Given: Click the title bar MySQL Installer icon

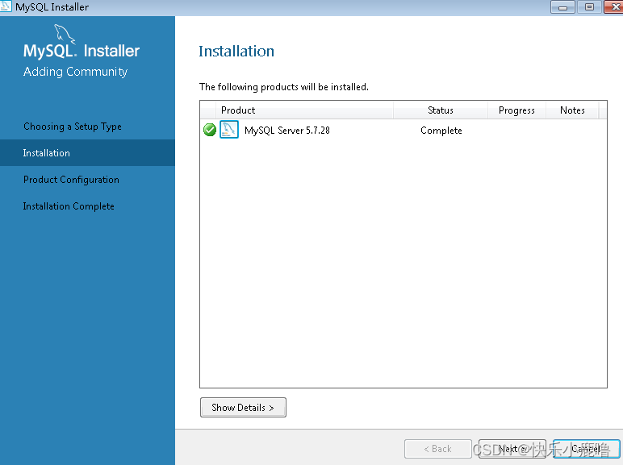Looking at the screenshot, I should (x=6, y=6).
